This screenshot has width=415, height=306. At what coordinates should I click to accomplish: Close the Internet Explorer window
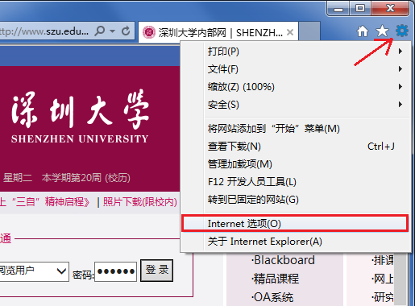(390, 9)
